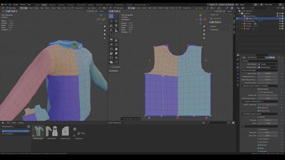Open Face menu in left viewport header
Viewport: 285px width, 160px height.
[x=64, y=8]
